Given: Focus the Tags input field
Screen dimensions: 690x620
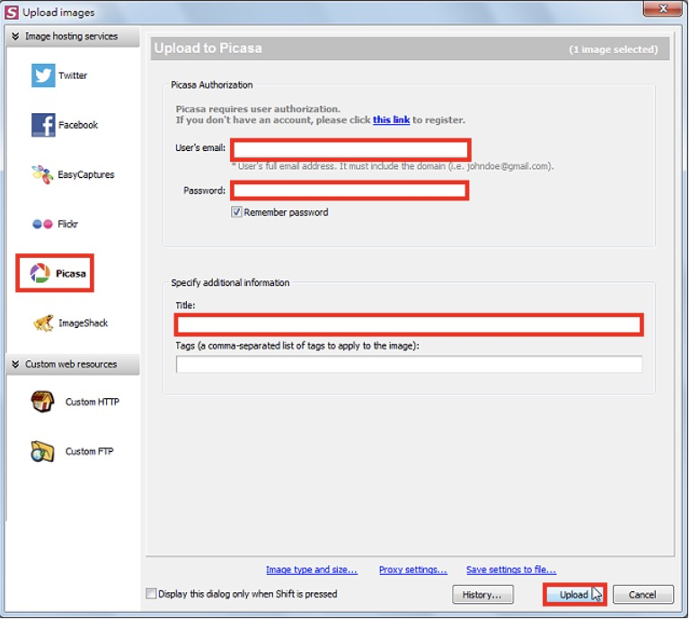Looking at the screenshot, I should (x=409, y=364).
